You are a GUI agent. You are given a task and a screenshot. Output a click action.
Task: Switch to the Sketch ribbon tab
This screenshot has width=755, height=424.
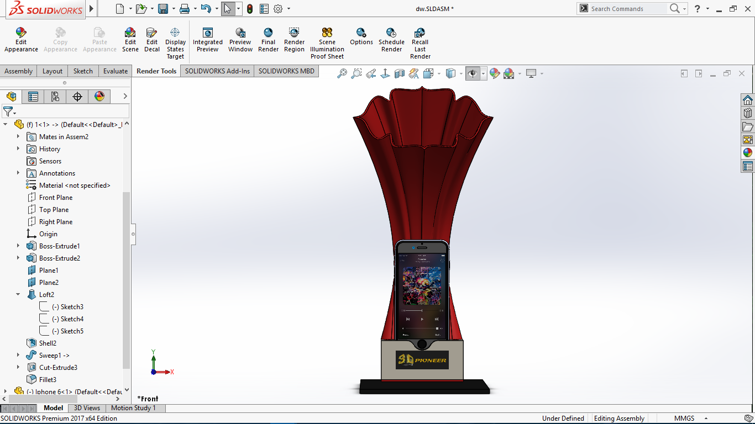83,71
